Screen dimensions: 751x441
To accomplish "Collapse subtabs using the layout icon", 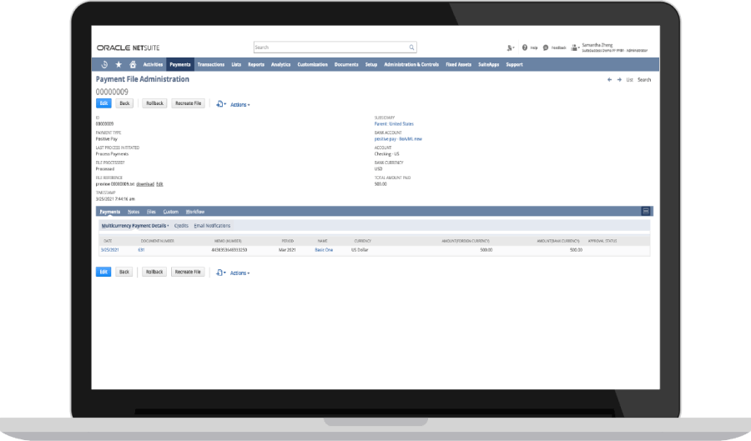I will coord(646,211).
